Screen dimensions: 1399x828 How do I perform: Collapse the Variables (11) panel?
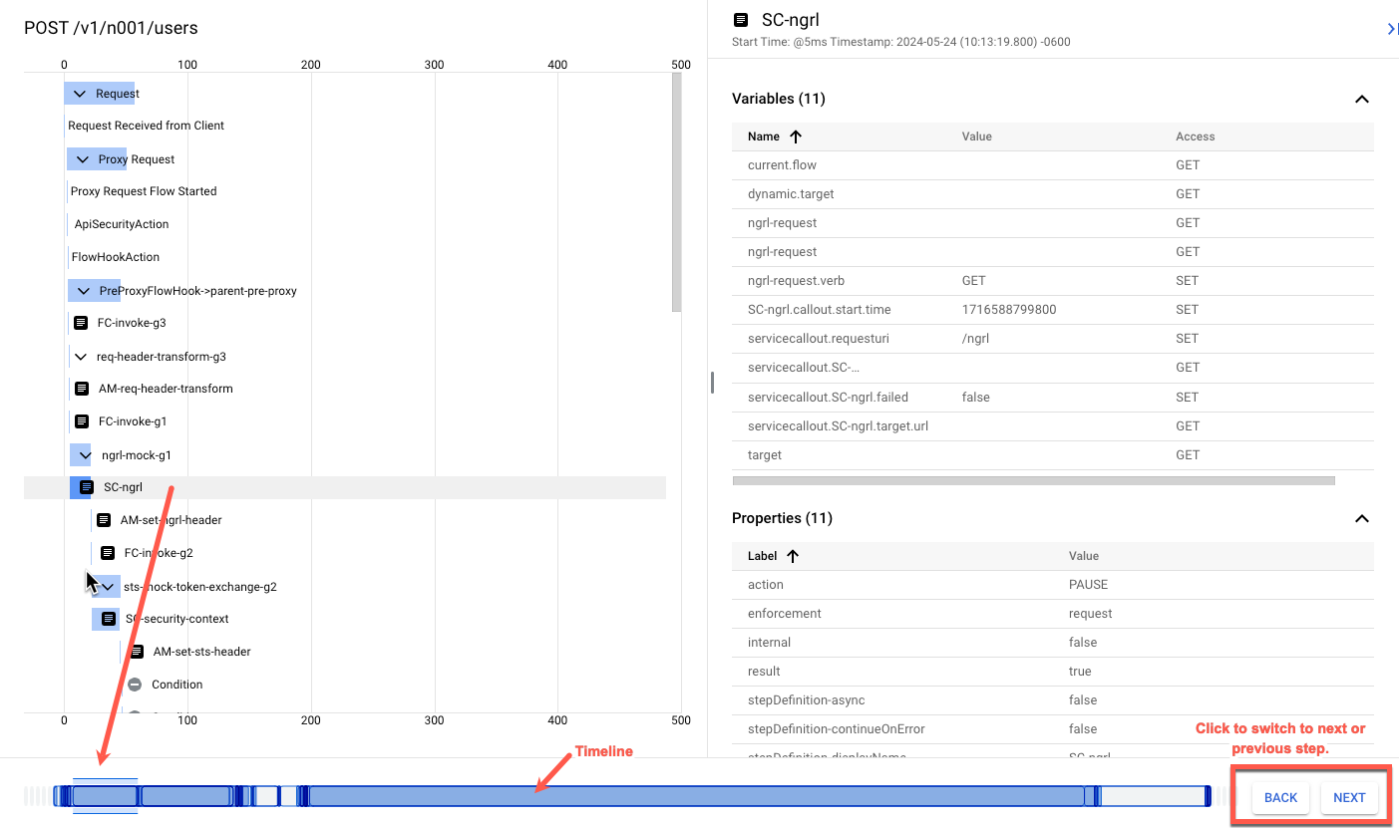[x=1361, y=99]
